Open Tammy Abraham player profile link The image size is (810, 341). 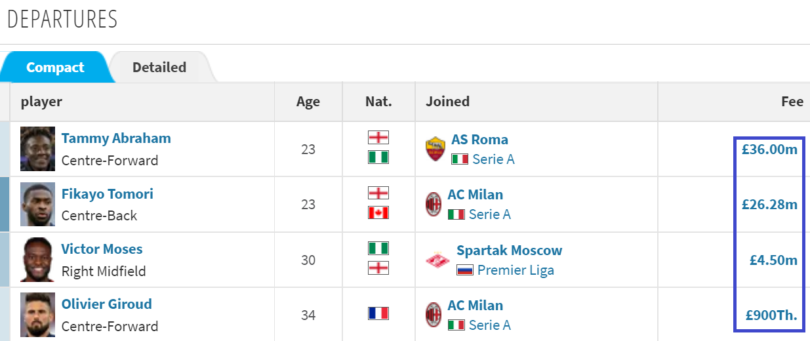pyautogui.click(x=116, y=138)
